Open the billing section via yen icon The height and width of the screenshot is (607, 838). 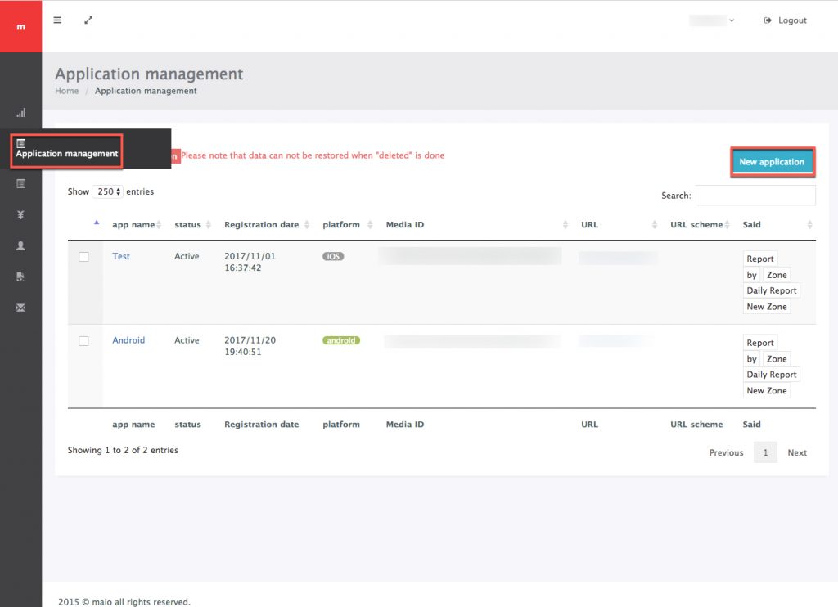coord(20,214)
